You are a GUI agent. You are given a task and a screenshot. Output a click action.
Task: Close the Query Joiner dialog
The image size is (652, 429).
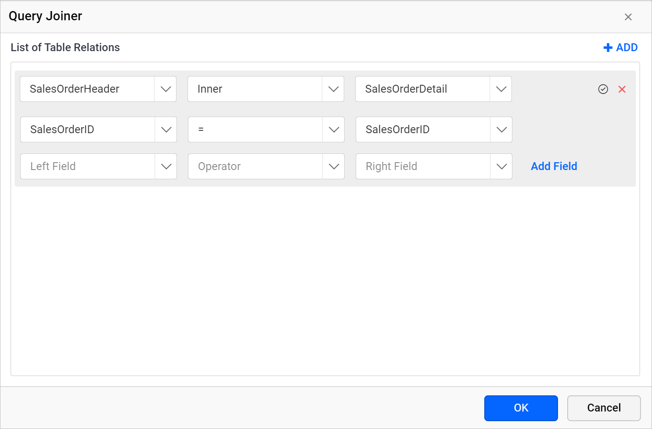(x=628, y=17)
